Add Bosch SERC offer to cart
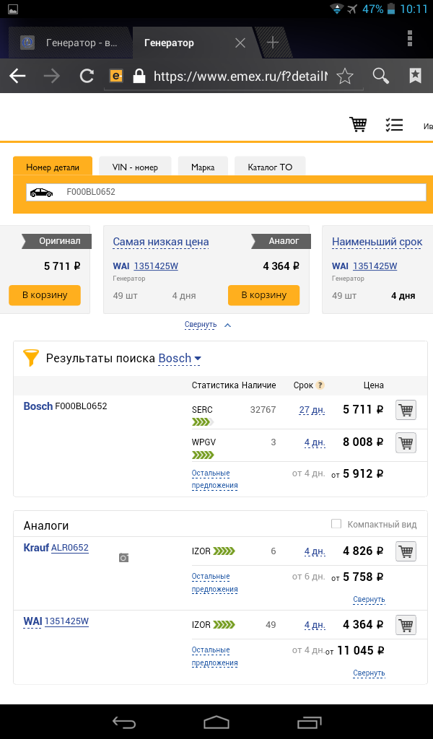Screen dimensions: 433x739 coord(406,410)
